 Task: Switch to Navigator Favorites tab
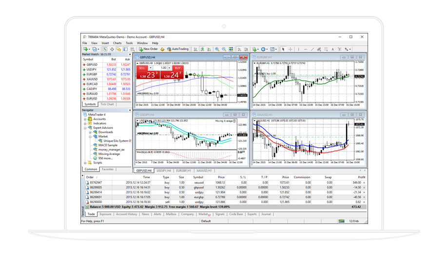click(x=108, y=170)
